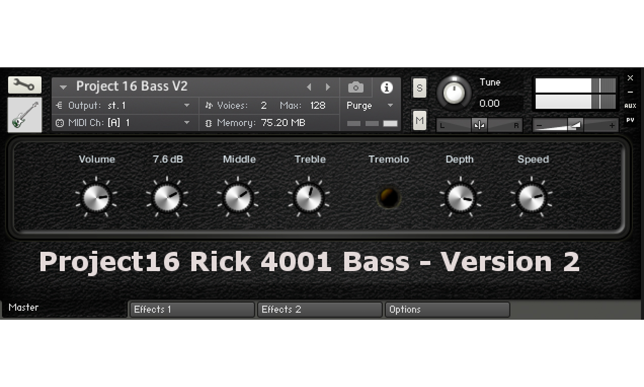Click the output level meter display
Image resolution: width=644 pixels, height=387 pixels.
(575, 94)
